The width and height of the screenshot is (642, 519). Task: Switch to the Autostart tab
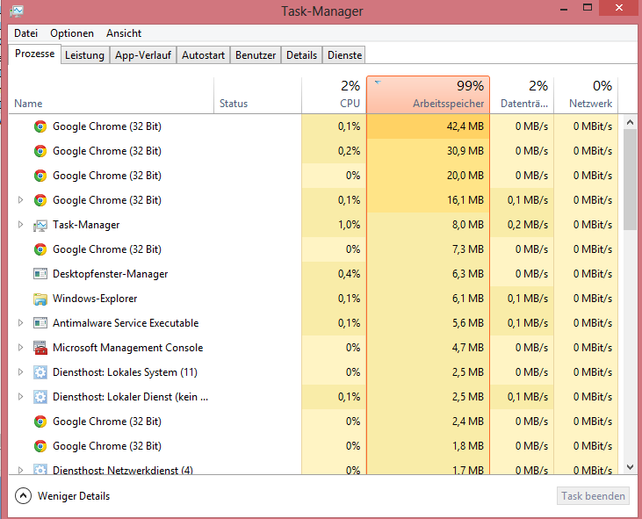pos(203,55)
